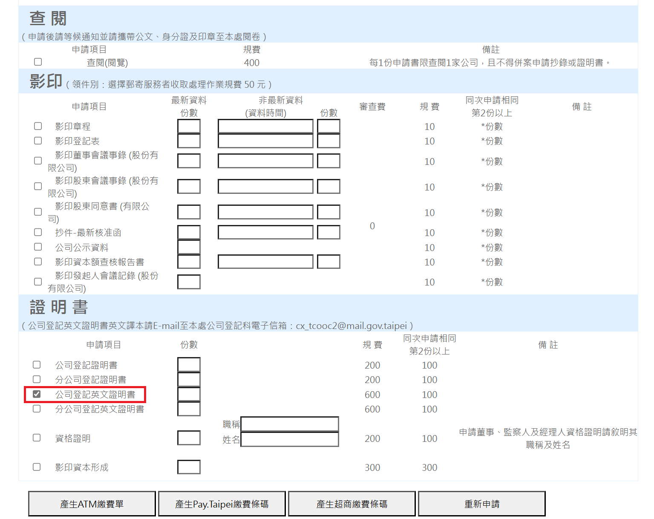
Task: Check 影印股東會議事錄 option
Action: click(x=37, y=186)
